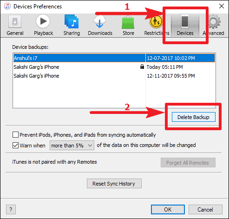The image size is (229, 219).
Task: Open the Downloads cloud icon
Action: (x=100, y=21)
